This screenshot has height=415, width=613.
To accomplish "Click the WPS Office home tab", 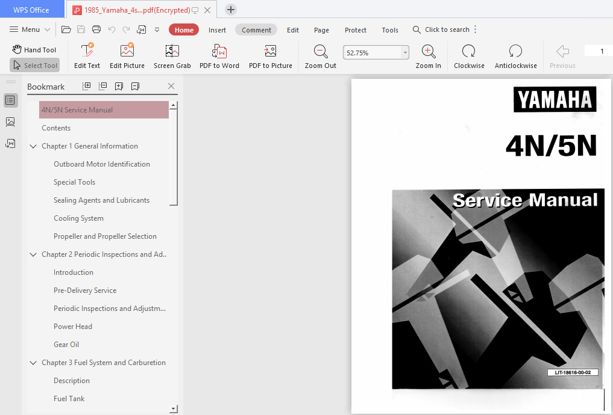I will coord(32,10).
